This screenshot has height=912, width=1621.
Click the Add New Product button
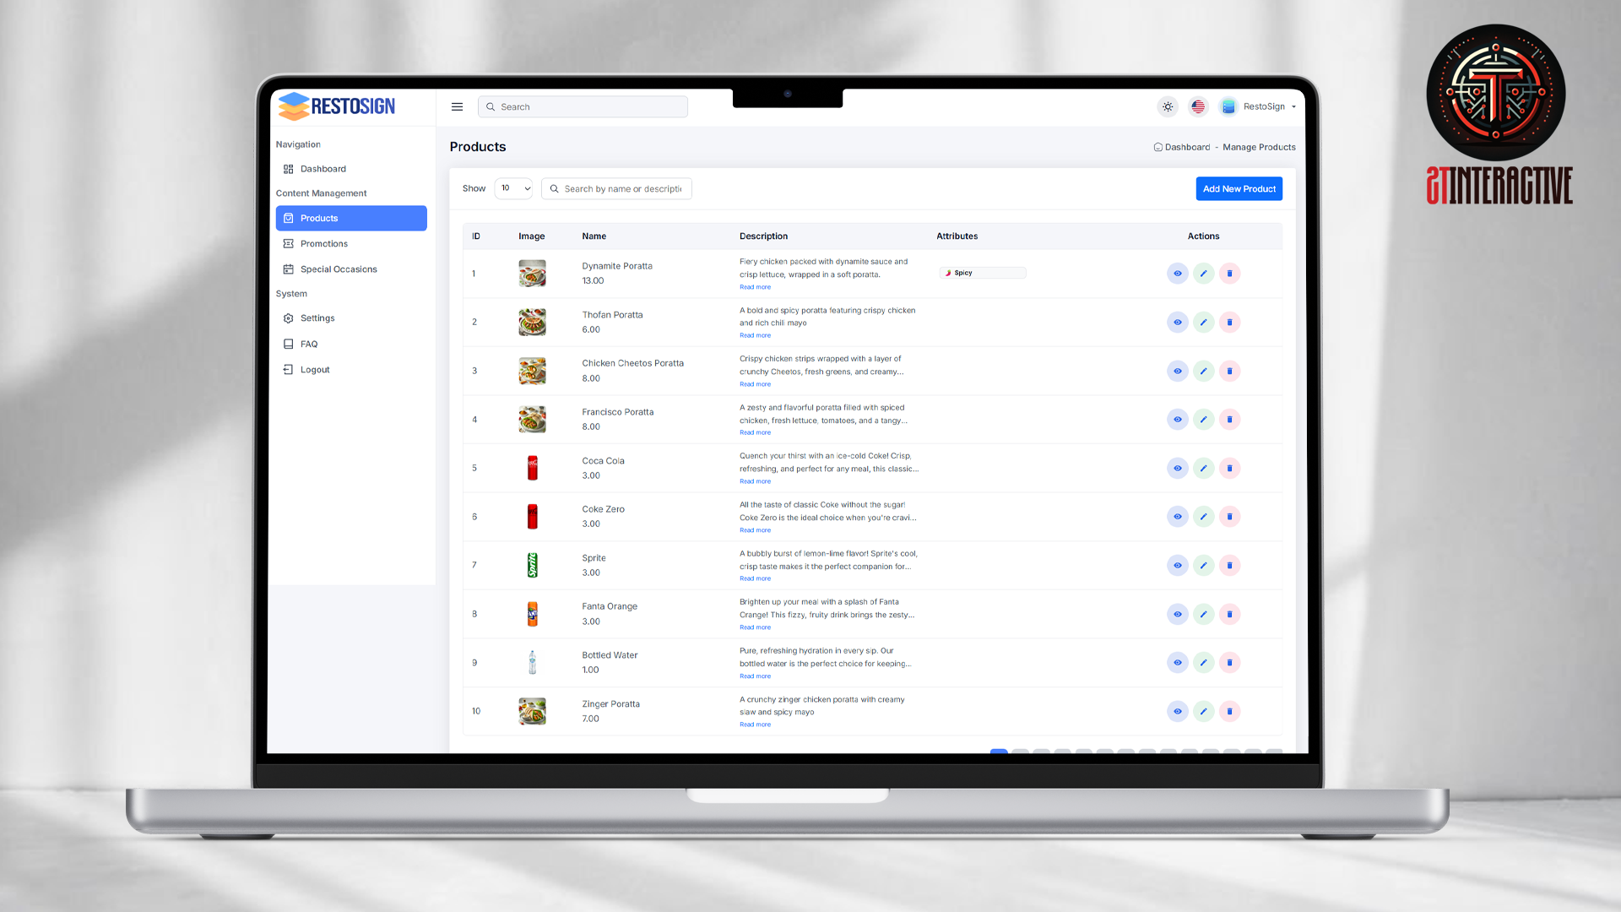1239,188
